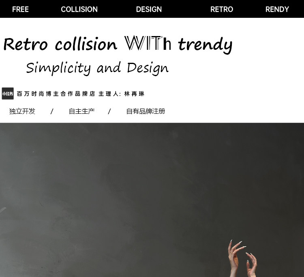The width and height of the screenshot is (304, 277).
Task: Open COLLISION in the top navigation bar
Action: pyautogui.click(x=79, y=9)
